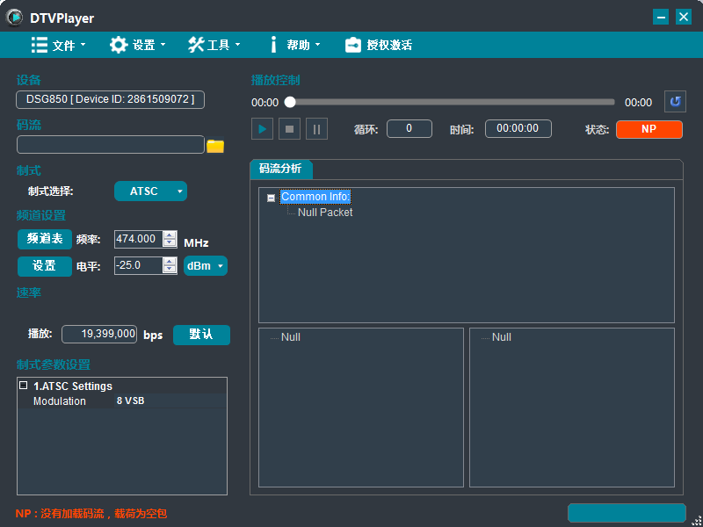Viewport: 703px width, 527px height.
Task: Click the 默认 default rate button
Action: (x=201, y=335)
